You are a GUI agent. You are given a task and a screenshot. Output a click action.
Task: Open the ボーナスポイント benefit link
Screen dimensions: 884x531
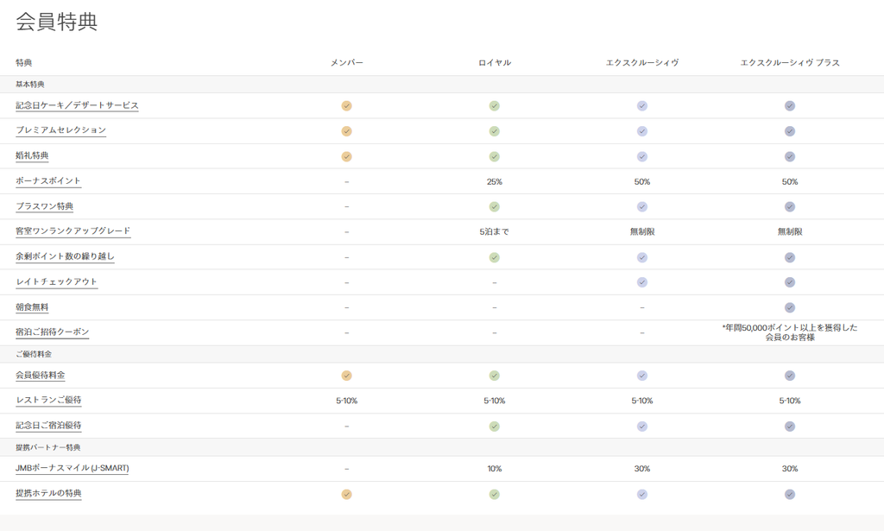(x=48, y=181)
